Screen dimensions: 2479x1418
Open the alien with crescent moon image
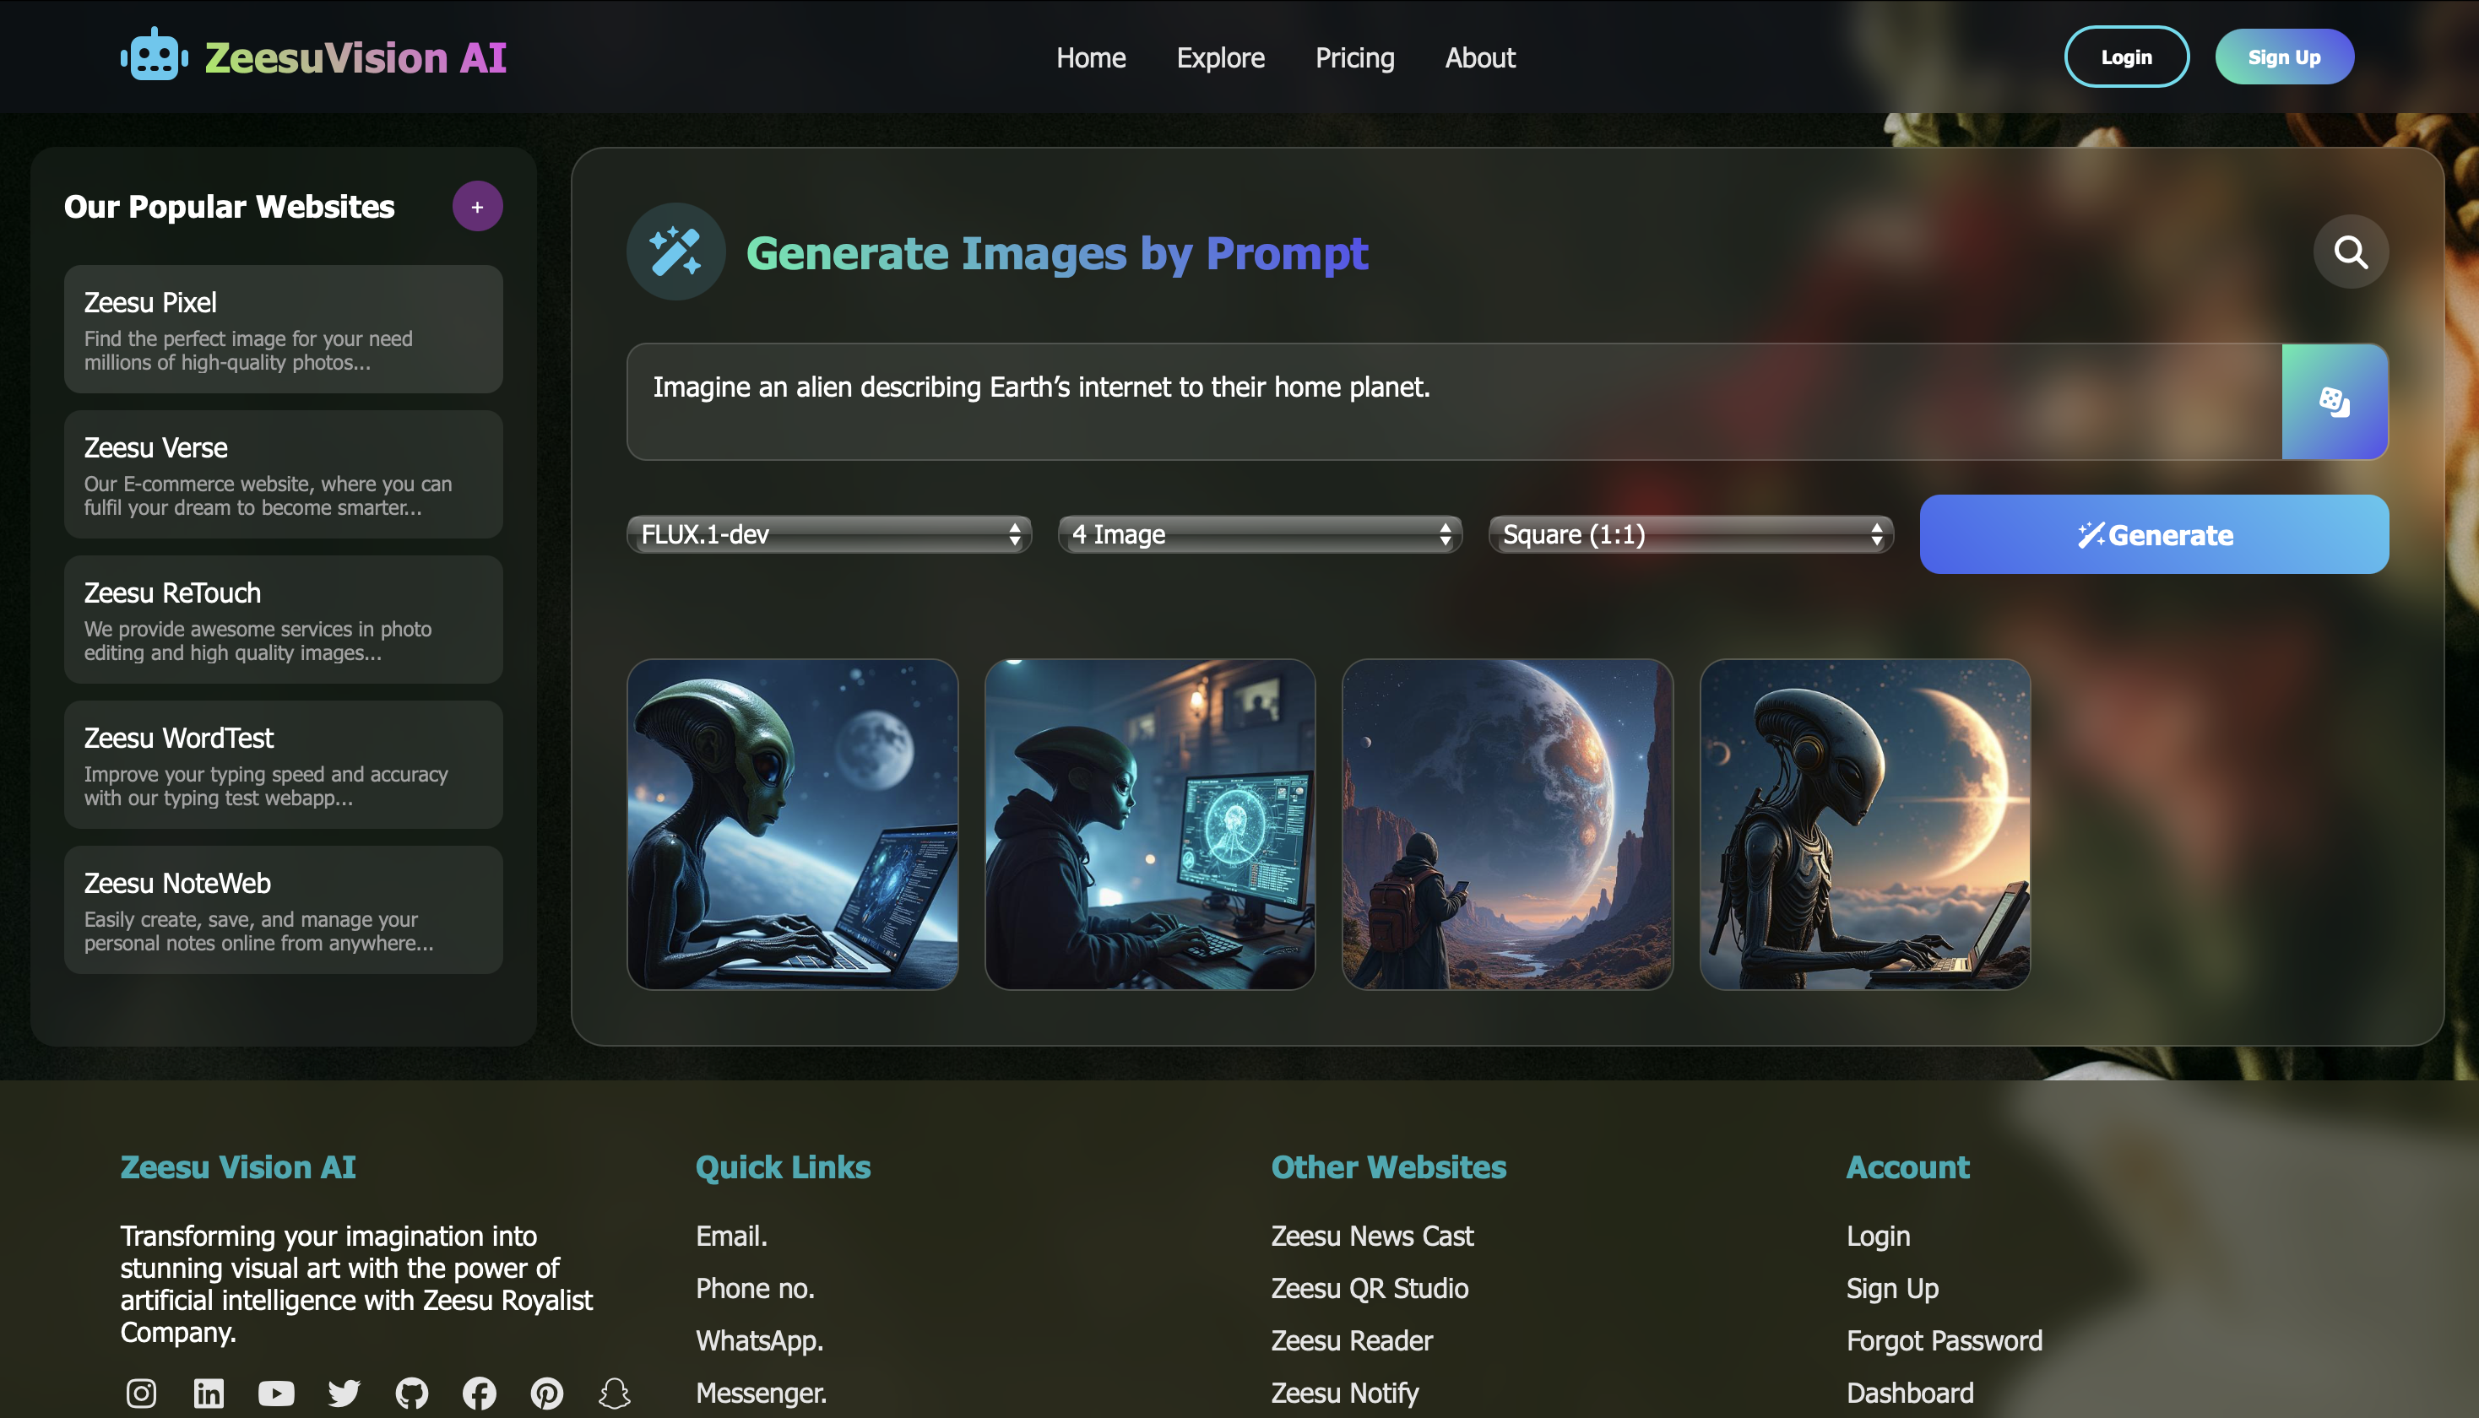1865,825
